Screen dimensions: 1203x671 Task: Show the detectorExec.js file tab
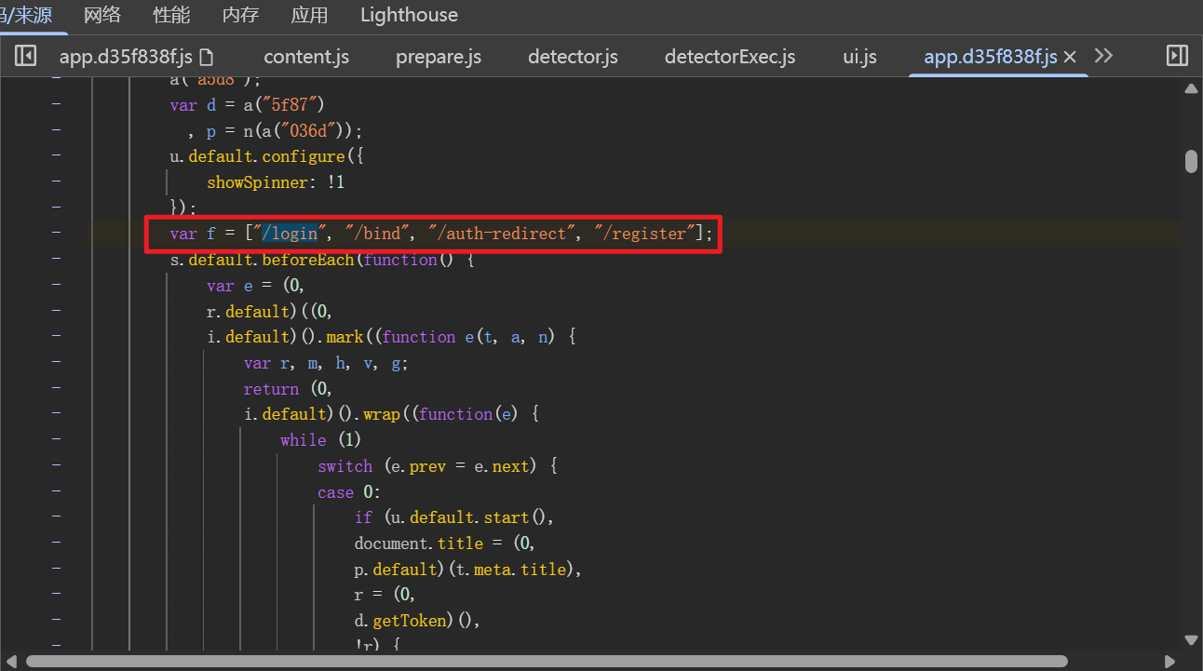click(x=730, y=57)
